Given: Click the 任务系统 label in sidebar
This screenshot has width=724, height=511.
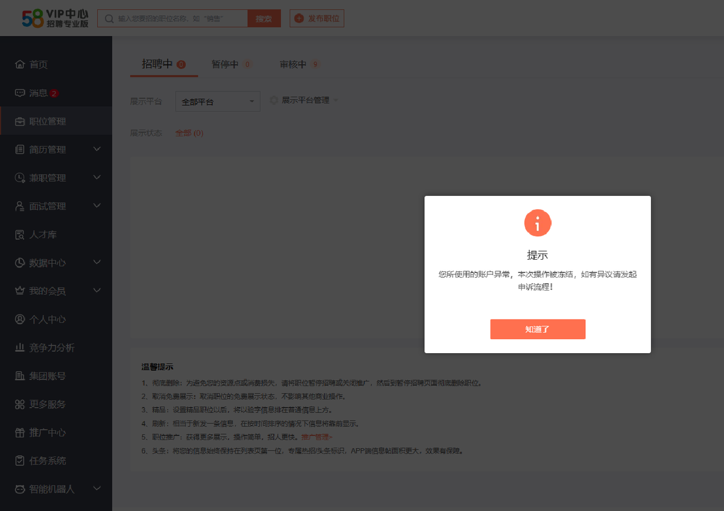Looking at the screenshot, I should point(48,462).
